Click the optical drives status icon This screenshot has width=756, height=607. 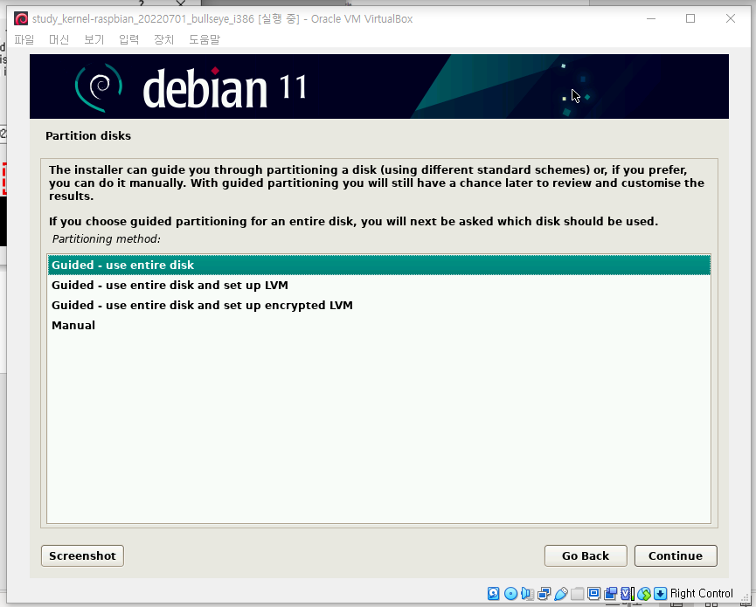coord(511,593)
